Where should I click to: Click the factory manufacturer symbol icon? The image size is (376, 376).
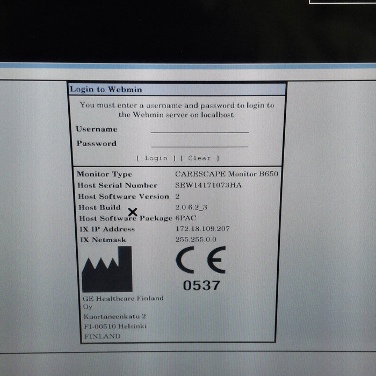[x=107, y=270]
